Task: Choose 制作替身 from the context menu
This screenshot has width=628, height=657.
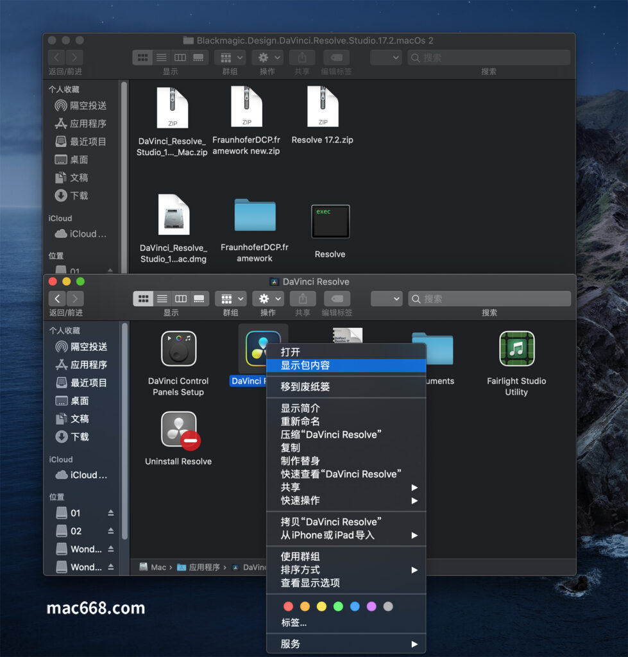Action: (346, 461)
